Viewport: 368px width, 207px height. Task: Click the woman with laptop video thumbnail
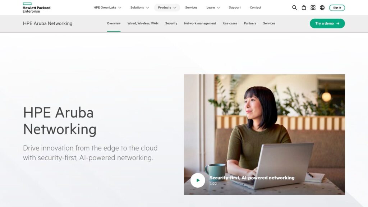tap(264, 134)
